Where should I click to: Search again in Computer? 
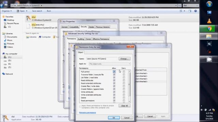coord(45,37)
